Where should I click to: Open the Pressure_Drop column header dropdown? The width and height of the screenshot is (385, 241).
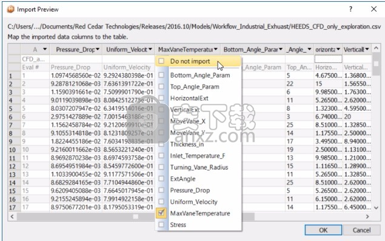[98, 49]
